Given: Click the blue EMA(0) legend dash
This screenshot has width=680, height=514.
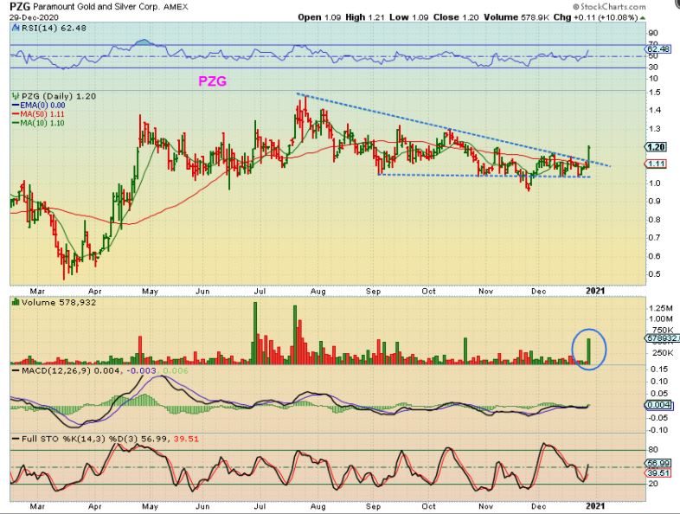Looking at the screenshot, I should [x=16, y=106].
